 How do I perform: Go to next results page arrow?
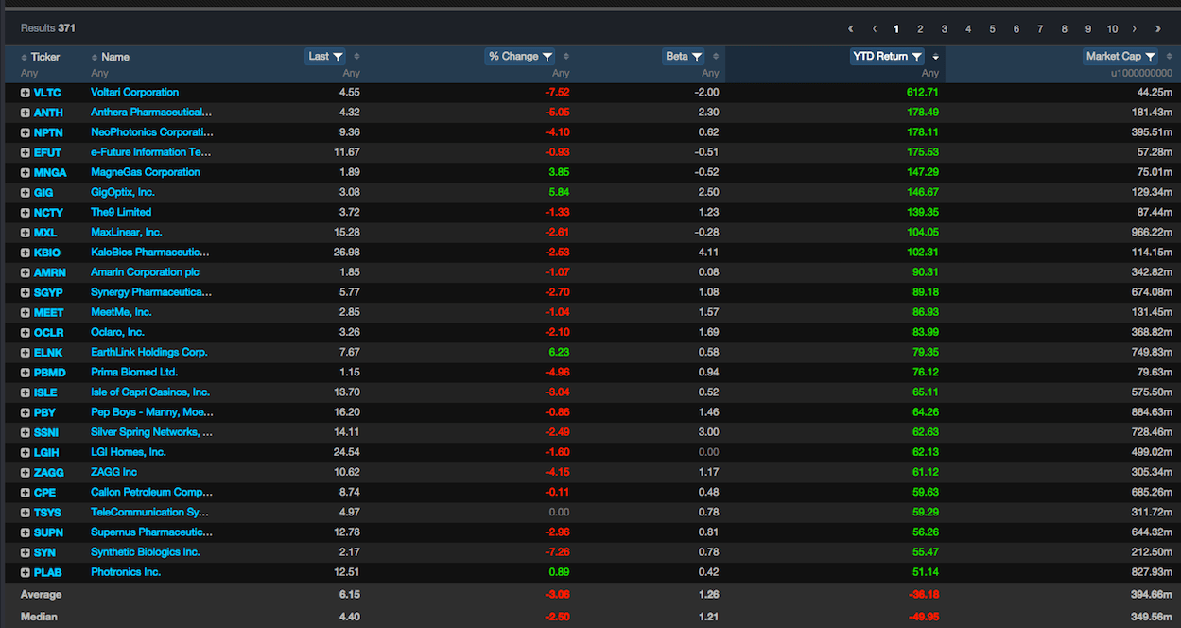(x=1135, y=29)
